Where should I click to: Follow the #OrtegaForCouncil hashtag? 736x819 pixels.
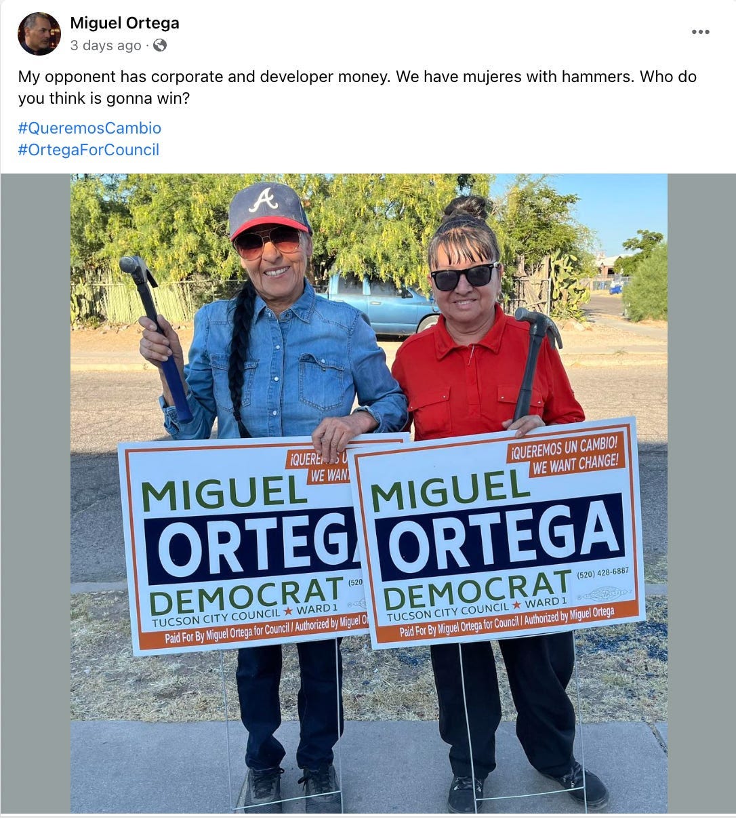(x=88, y=150)
